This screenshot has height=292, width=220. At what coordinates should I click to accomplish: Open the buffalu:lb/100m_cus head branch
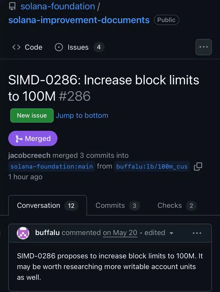pyautogui.click(x=152, y=167)
